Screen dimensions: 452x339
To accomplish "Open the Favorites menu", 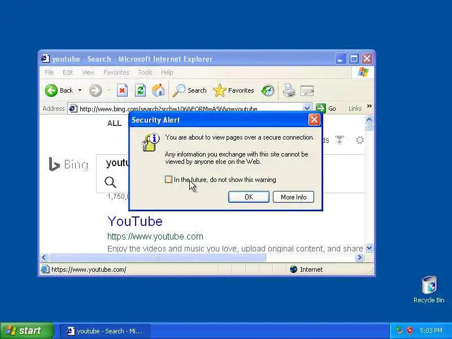I will 116,72.
